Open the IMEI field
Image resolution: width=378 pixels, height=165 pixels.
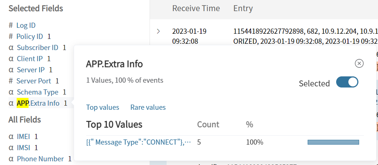pos(23,136)
